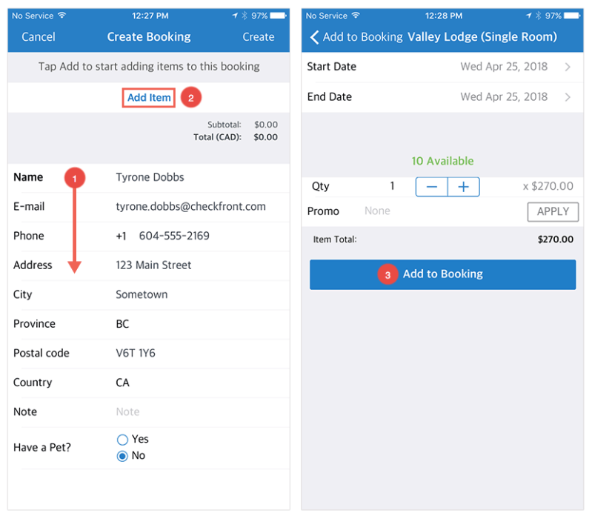
Task: Tap the Tap Add to start instruction text
Action: click(x=149, y=67)
